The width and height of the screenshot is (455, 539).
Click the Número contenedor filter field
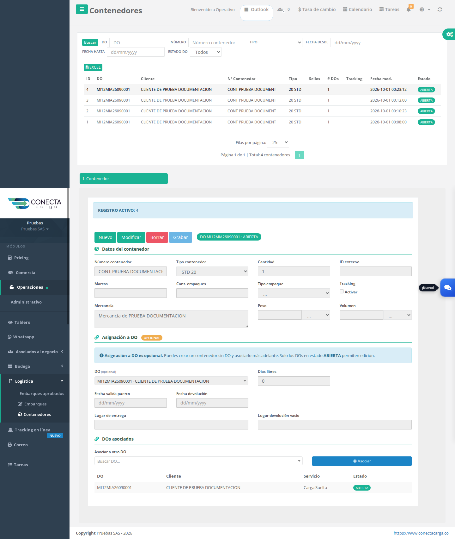(x=217, y=42)
